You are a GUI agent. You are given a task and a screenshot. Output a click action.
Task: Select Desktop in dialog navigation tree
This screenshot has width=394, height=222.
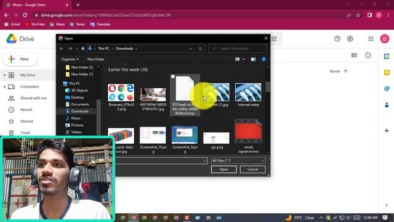tap(77, 97)
